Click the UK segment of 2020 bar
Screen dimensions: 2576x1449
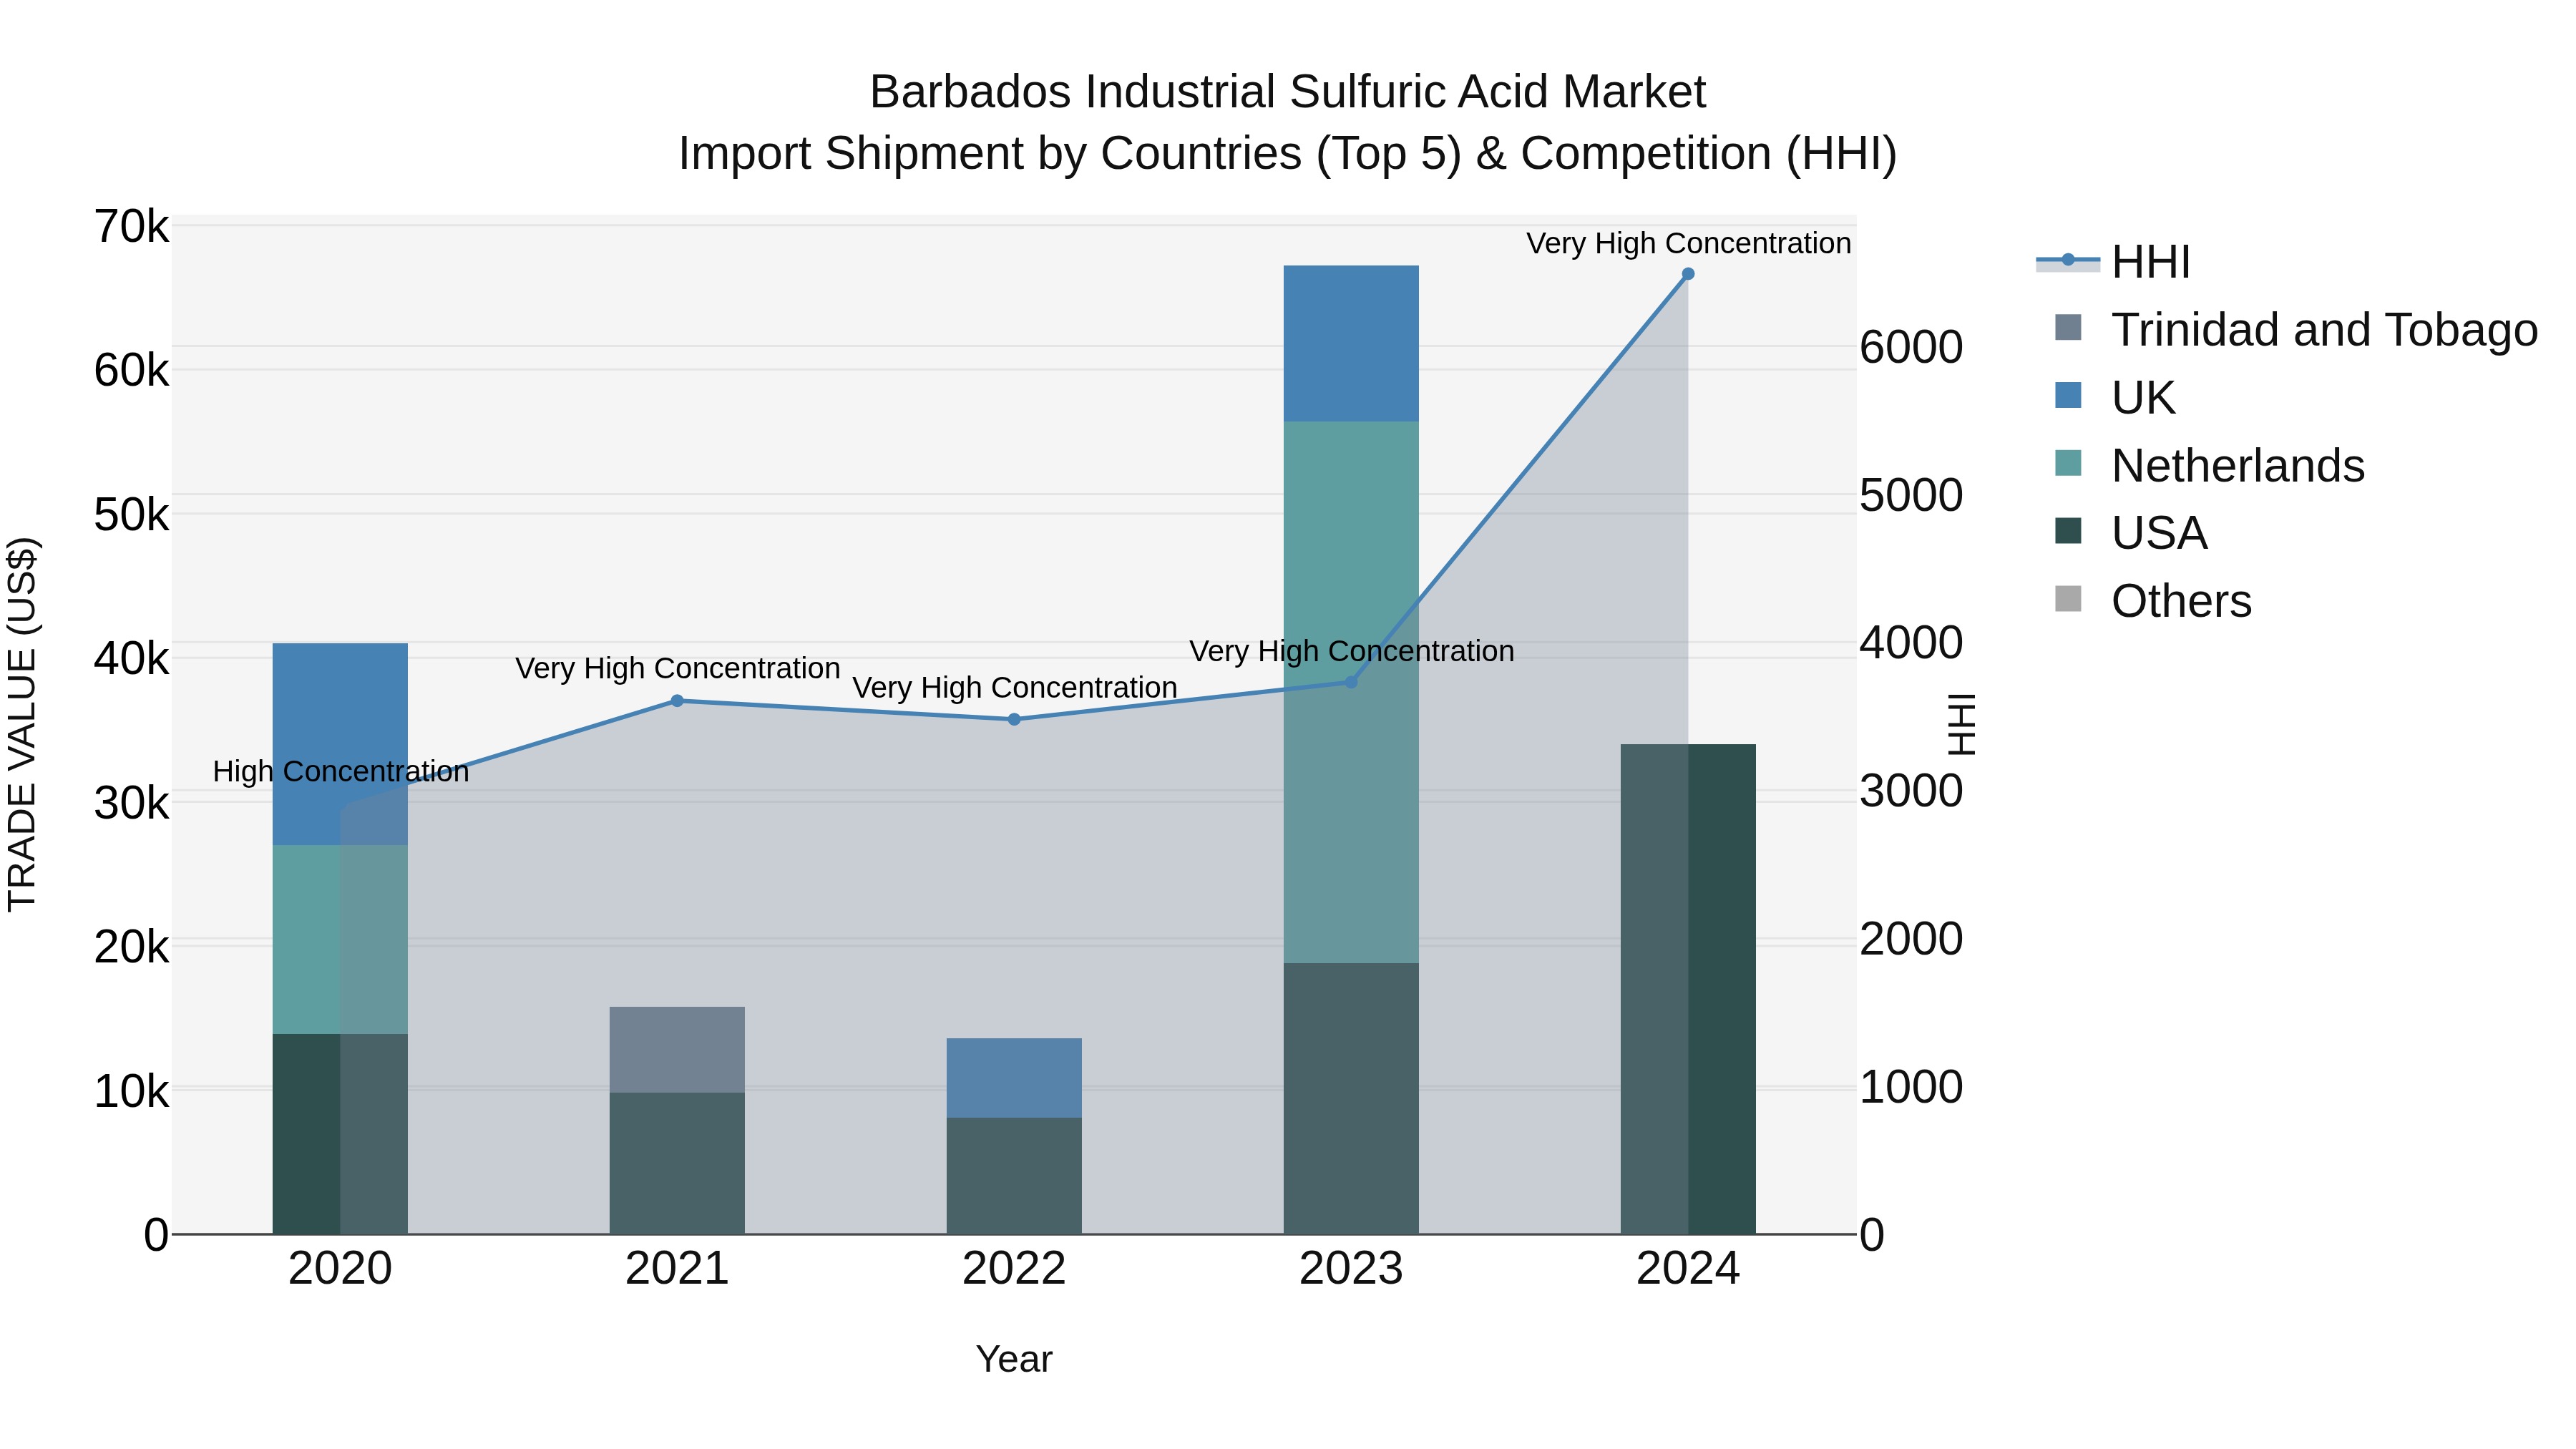(340, 744)
